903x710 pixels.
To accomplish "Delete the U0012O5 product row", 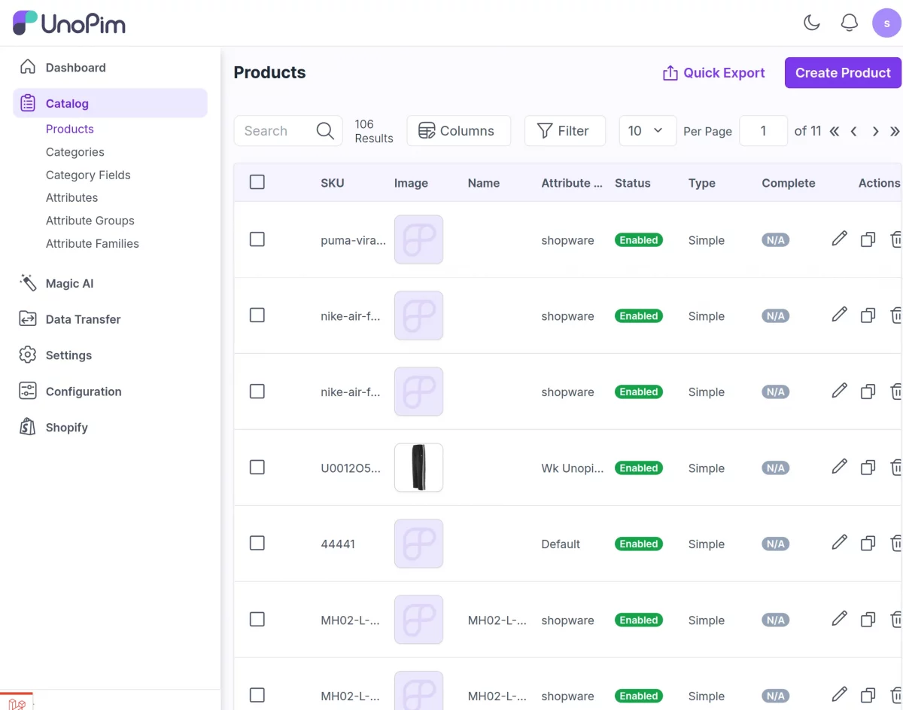I will [x=895, y=468].
